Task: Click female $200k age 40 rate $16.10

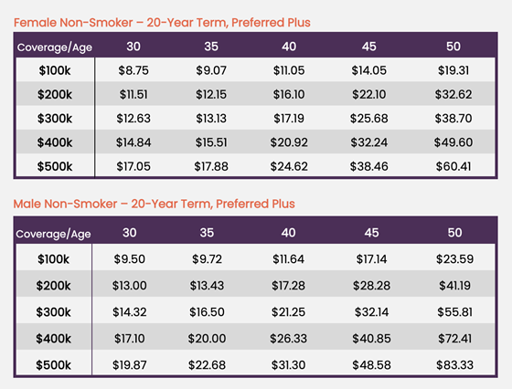Action: 289,95
